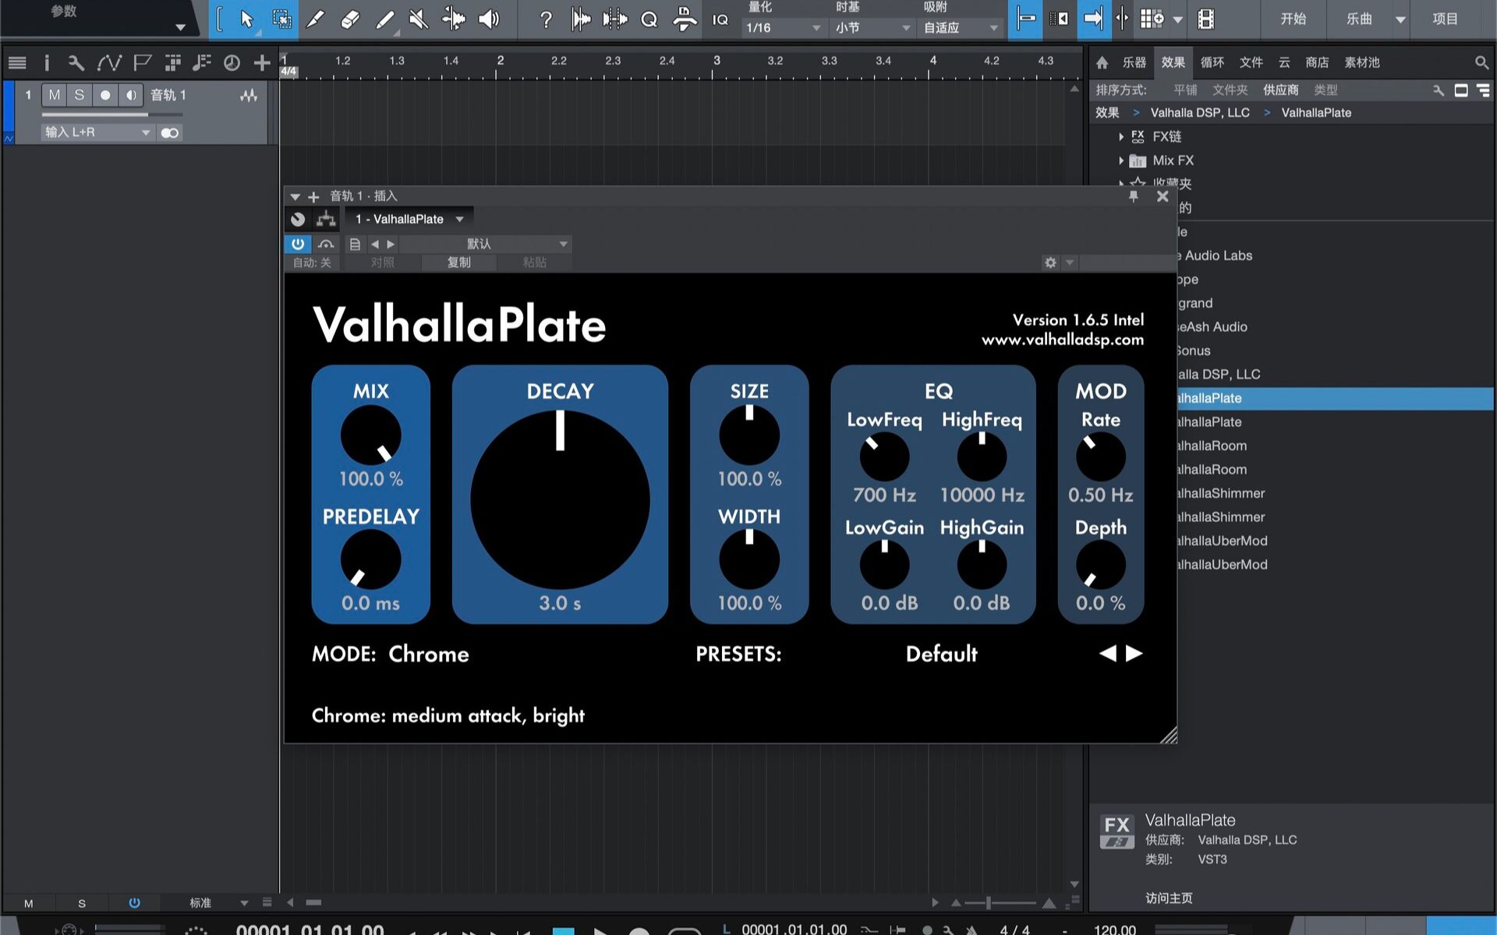Arm record on track 1
This screenshot has height=935, width=1497.
pyautogui.click(x=105, y=95)
